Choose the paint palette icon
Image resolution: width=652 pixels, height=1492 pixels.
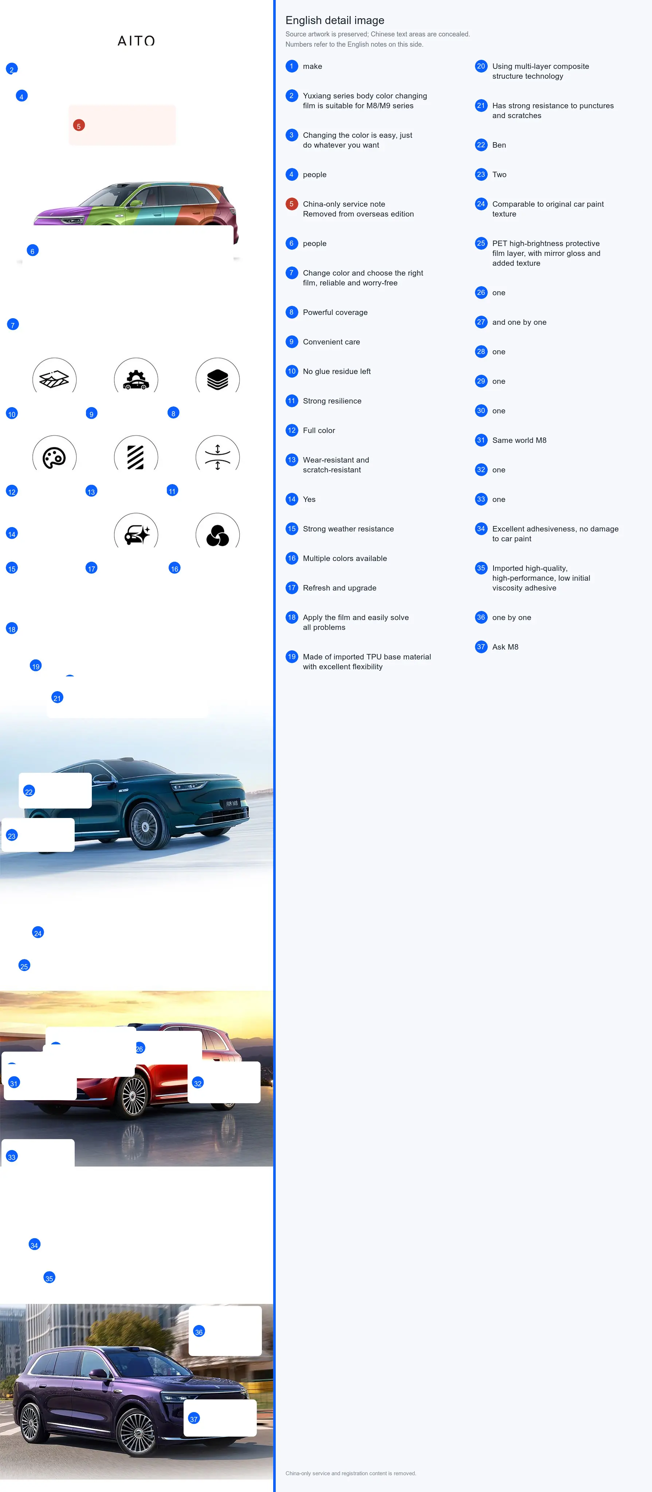pos(54,458)
